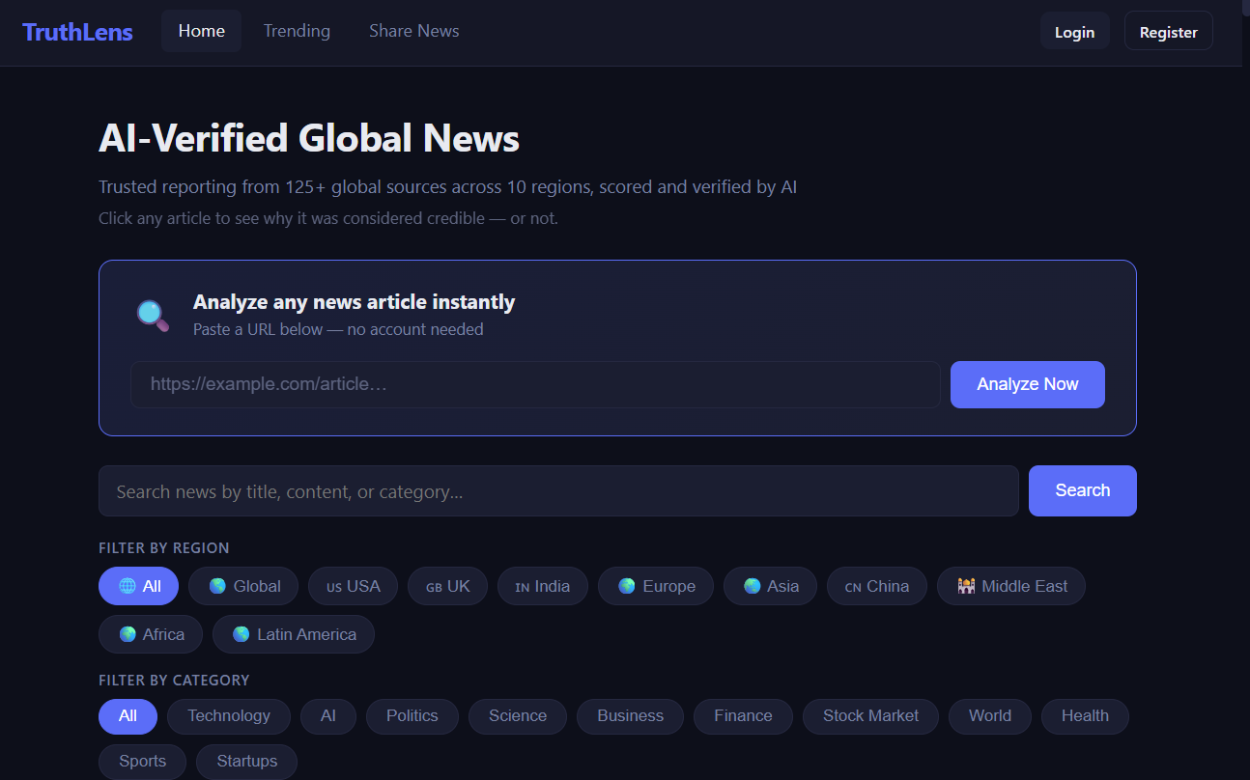The width and height of the screenshot is (1250, 780).
Task: Enable the USA region filter
Action: tap(353, 586)
